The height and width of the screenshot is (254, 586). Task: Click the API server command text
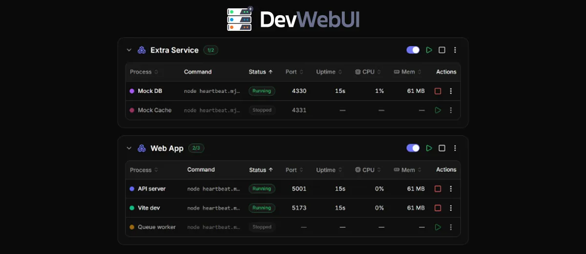(214, 189)
